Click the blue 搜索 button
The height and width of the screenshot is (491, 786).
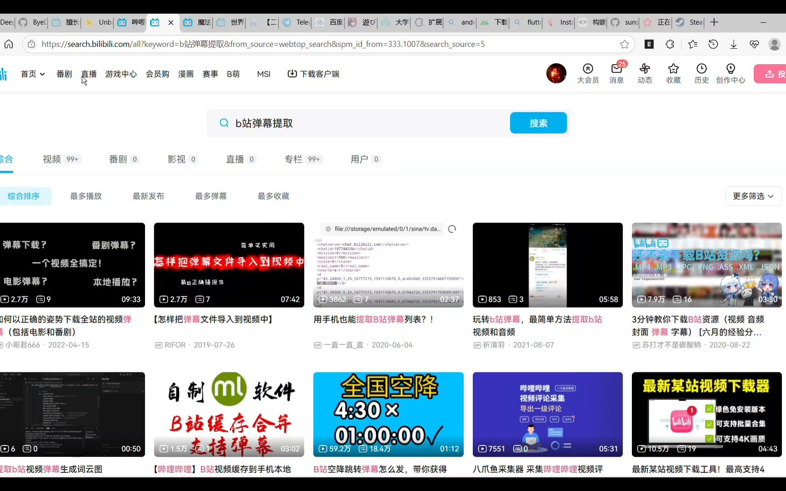[x=538, y=123]
